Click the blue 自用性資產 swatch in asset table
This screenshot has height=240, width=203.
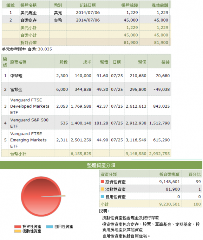point(102,197)
